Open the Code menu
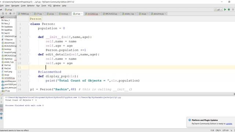Image resolution: width=235 pixels, height=132 pixels. coord(23,6)
